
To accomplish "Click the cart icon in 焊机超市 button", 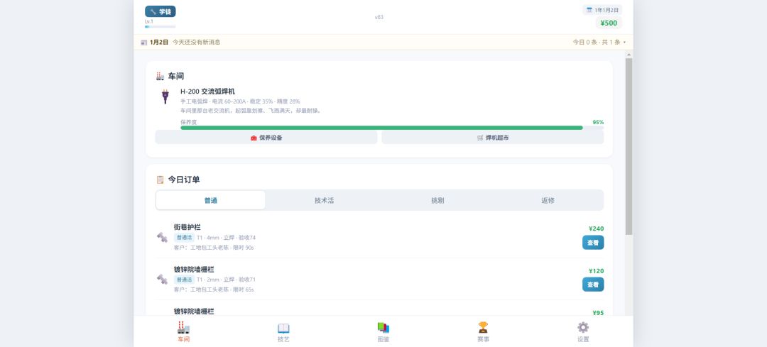I will pyautogui.click(x=480, y=138).
